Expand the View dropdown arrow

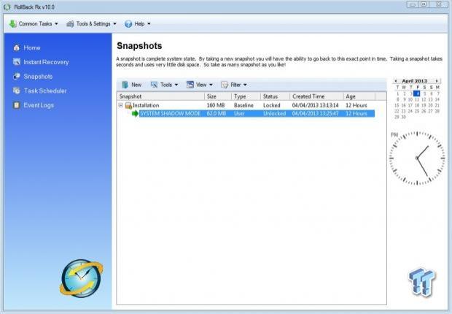coord(211,85)
